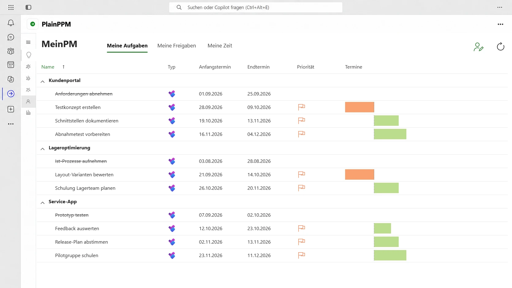Image resolution: width=512 pixels, height=288 pixels.
Task: Click the priority flag for Abnahmetest vorbereiten
Action: click(302, 134)
